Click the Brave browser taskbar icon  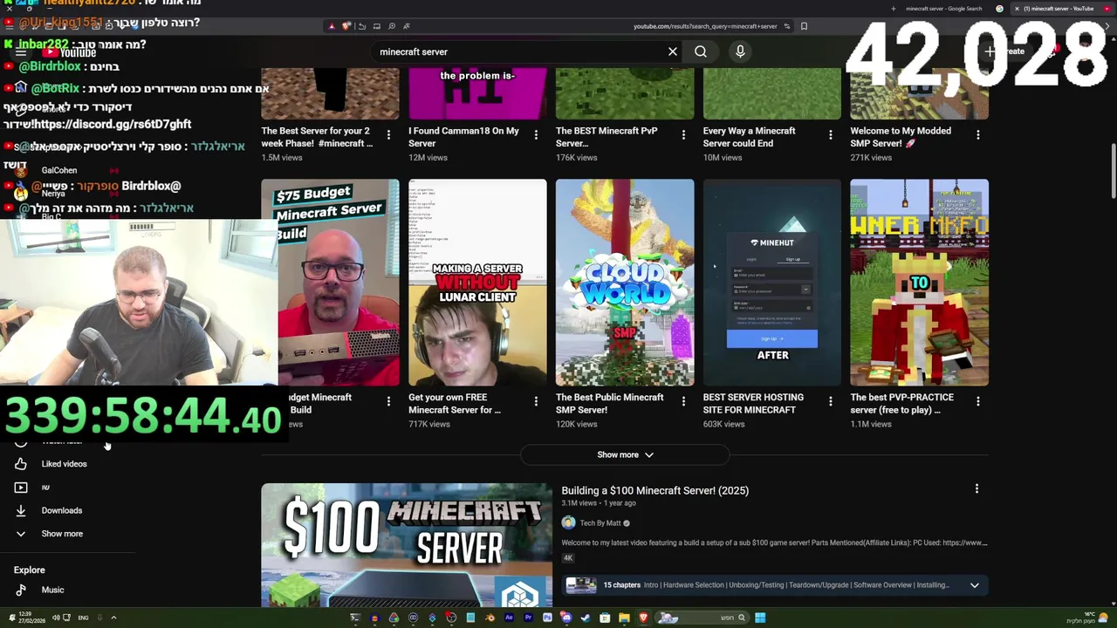point(643,618)
